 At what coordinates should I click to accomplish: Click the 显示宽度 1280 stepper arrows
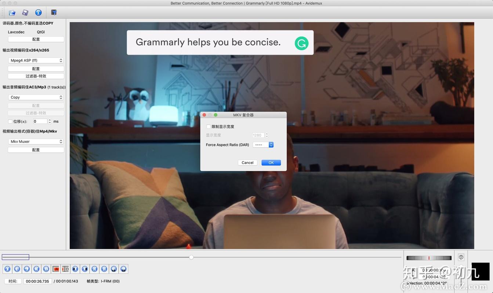click(267, 135)
